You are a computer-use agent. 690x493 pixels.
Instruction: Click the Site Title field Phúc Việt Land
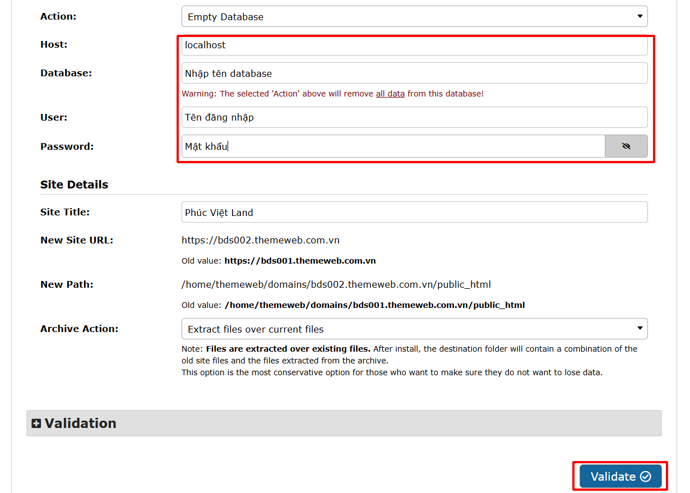pyautogui.click(x=414, y=213)
